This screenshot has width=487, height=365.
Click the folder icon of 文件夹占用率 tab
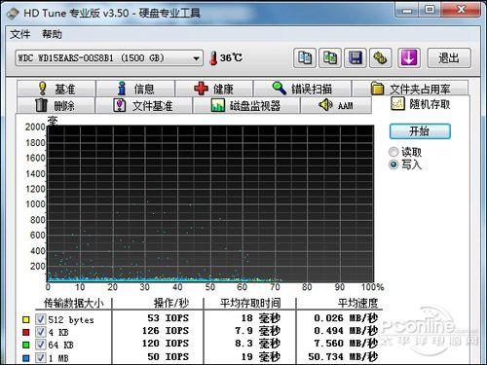click(x=377, y=89)
